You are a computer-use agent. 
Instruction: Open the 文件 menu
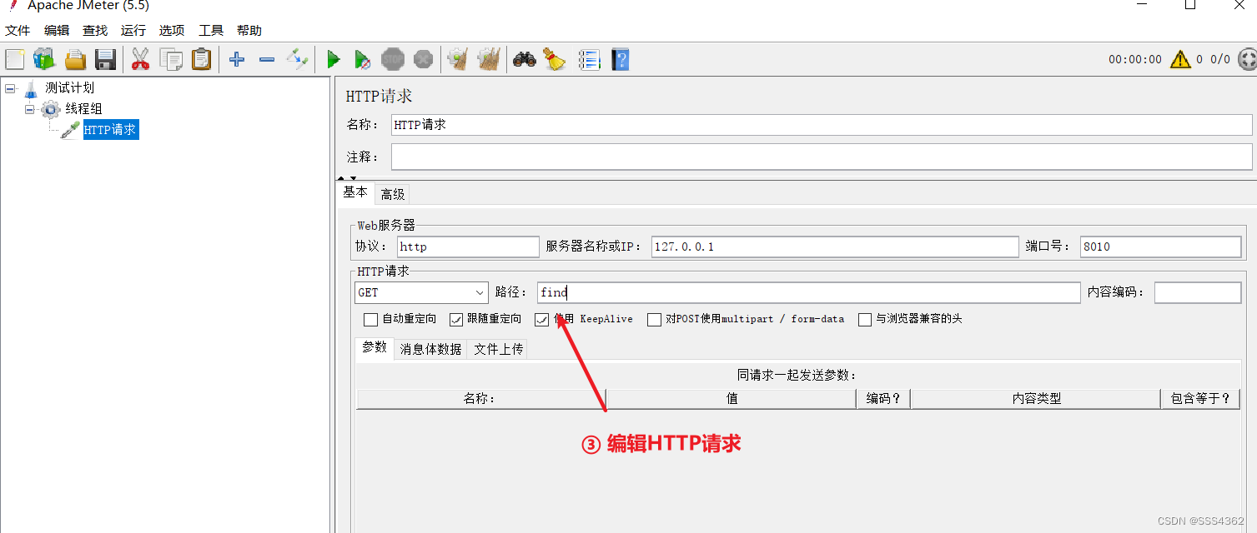[x=18, y=30]
